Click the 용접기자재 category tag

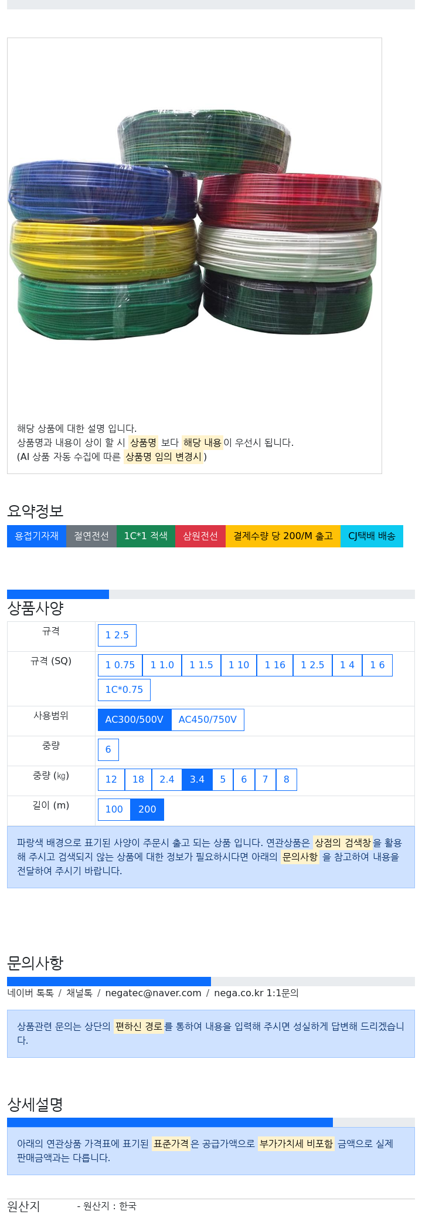click(36, 536)
